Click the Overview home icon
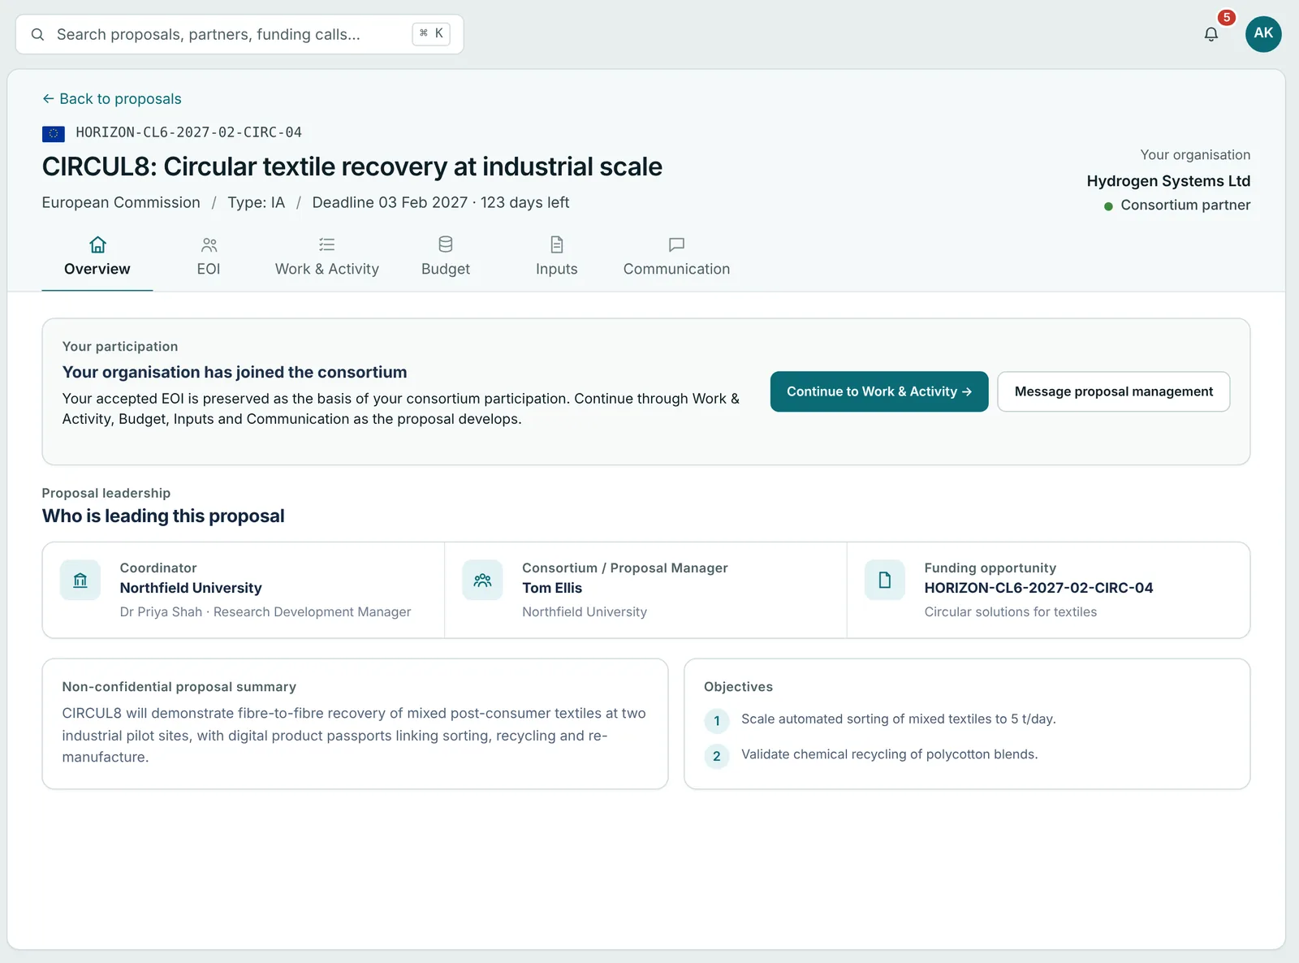1299x963 pixels. tap(97, 244)
